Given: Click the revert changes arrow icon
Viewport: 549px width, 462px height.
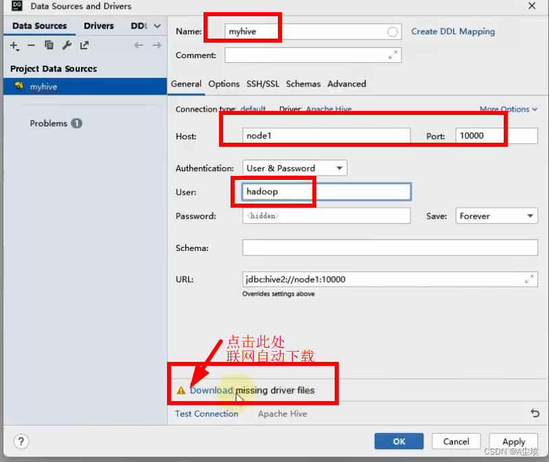Looking at the screenshot, I should (535, 413).
